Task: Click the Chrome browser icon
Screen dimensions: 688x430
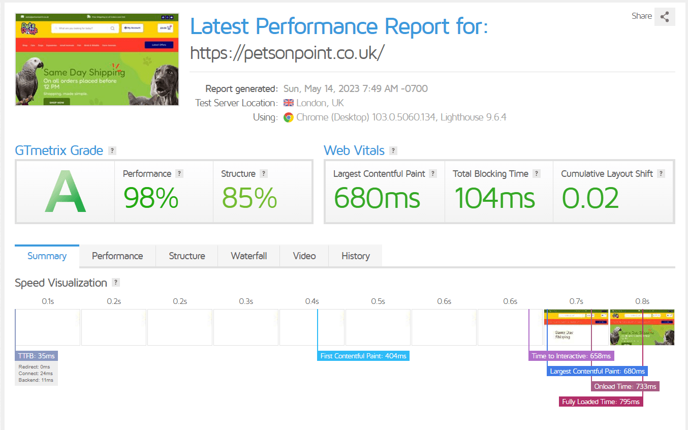Action: [289, 117]
